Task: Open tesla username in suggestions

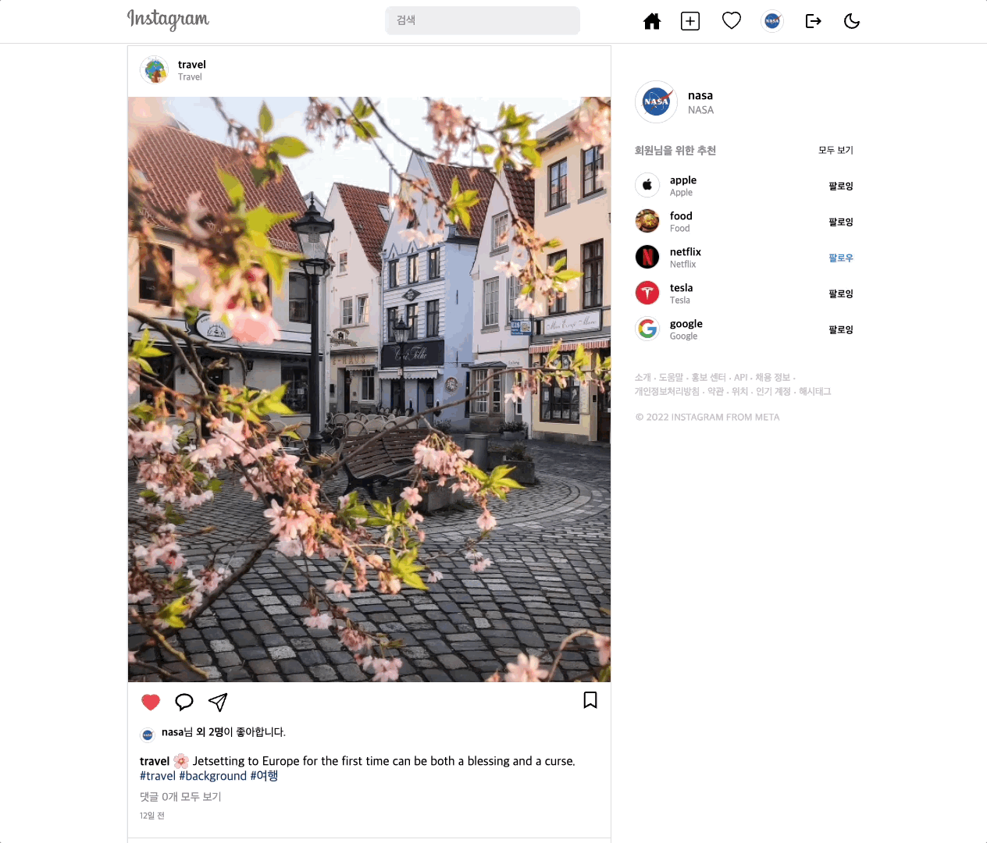Action: [x=681, y=288]
